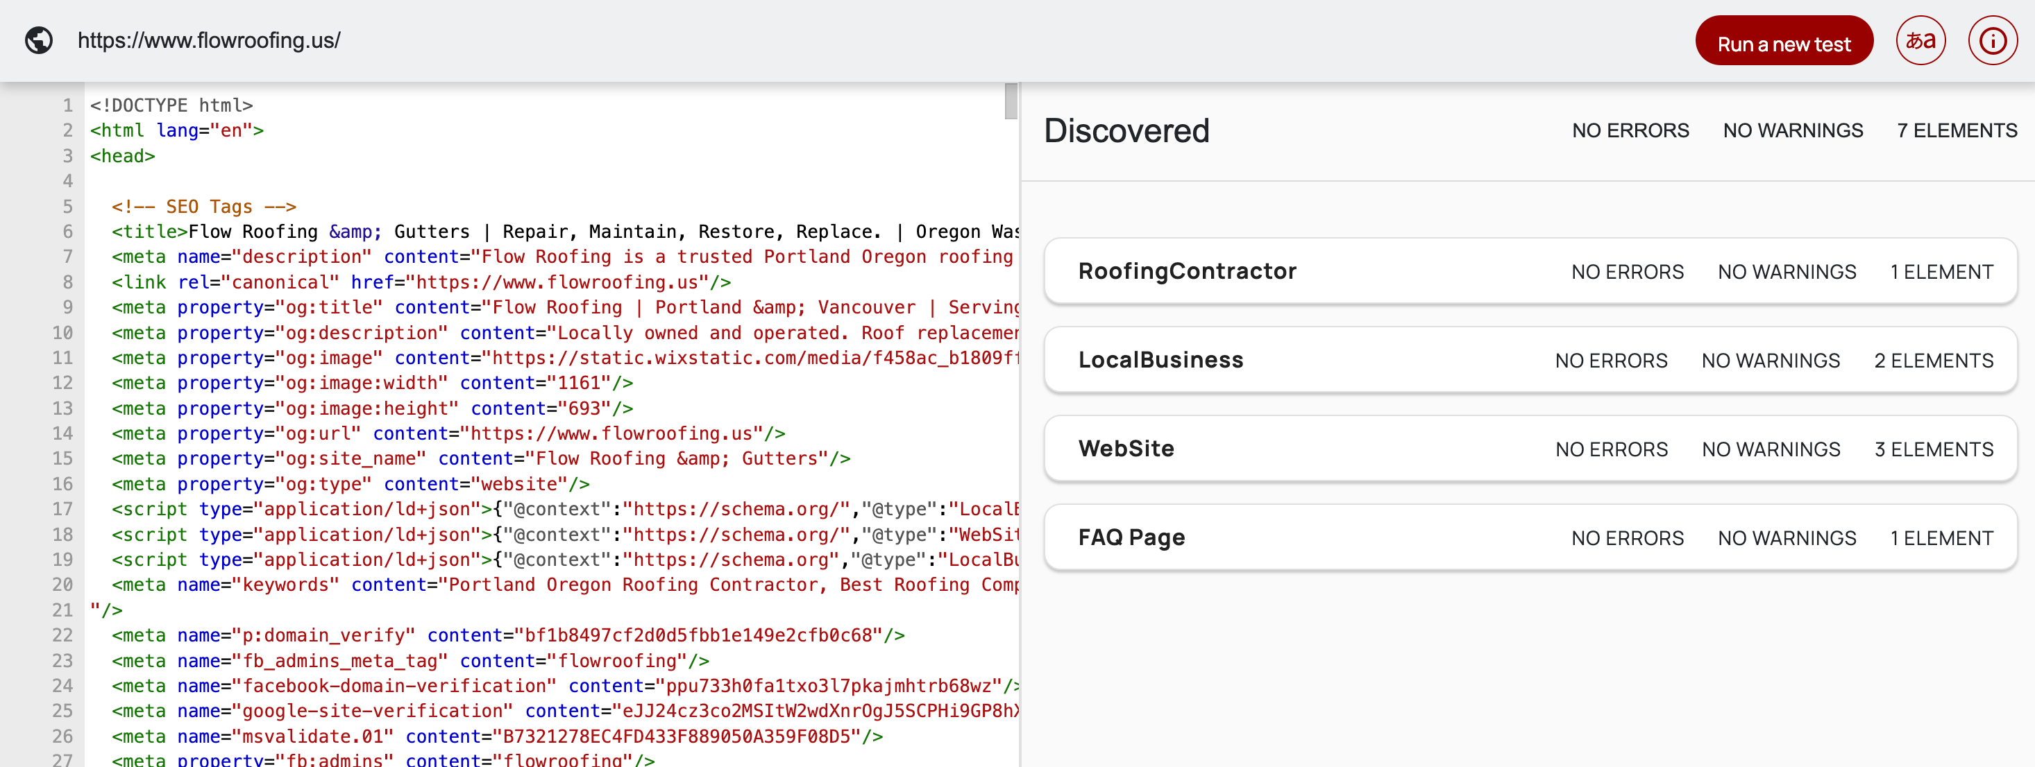Click the ld+json script on line 19
The image size is (2035, 767).
565,560
